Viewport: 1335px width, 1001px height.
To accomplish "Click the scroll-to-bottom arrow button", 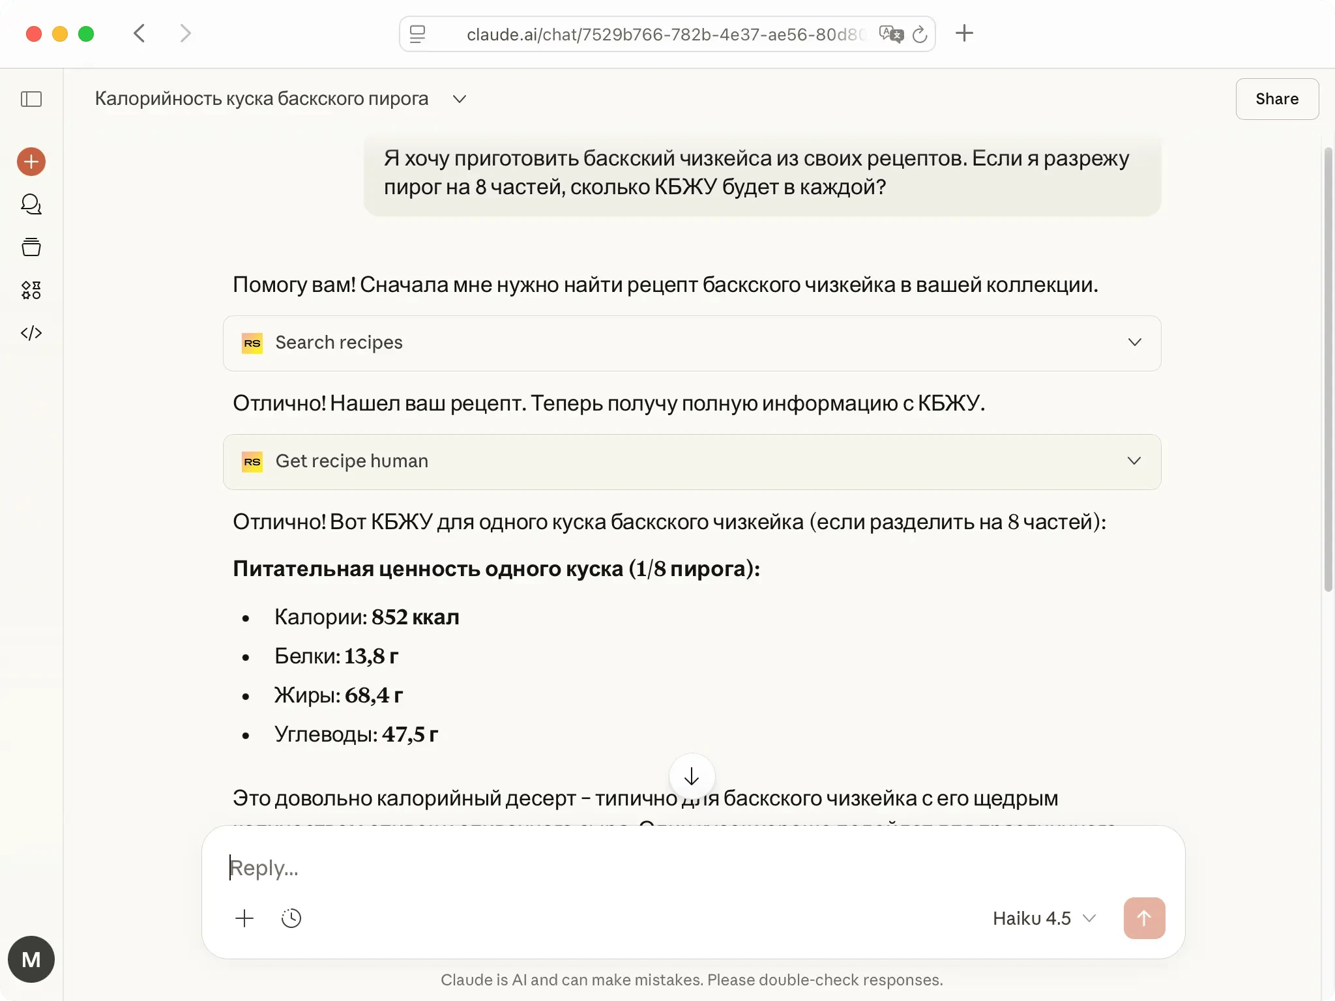I will 692,776.
